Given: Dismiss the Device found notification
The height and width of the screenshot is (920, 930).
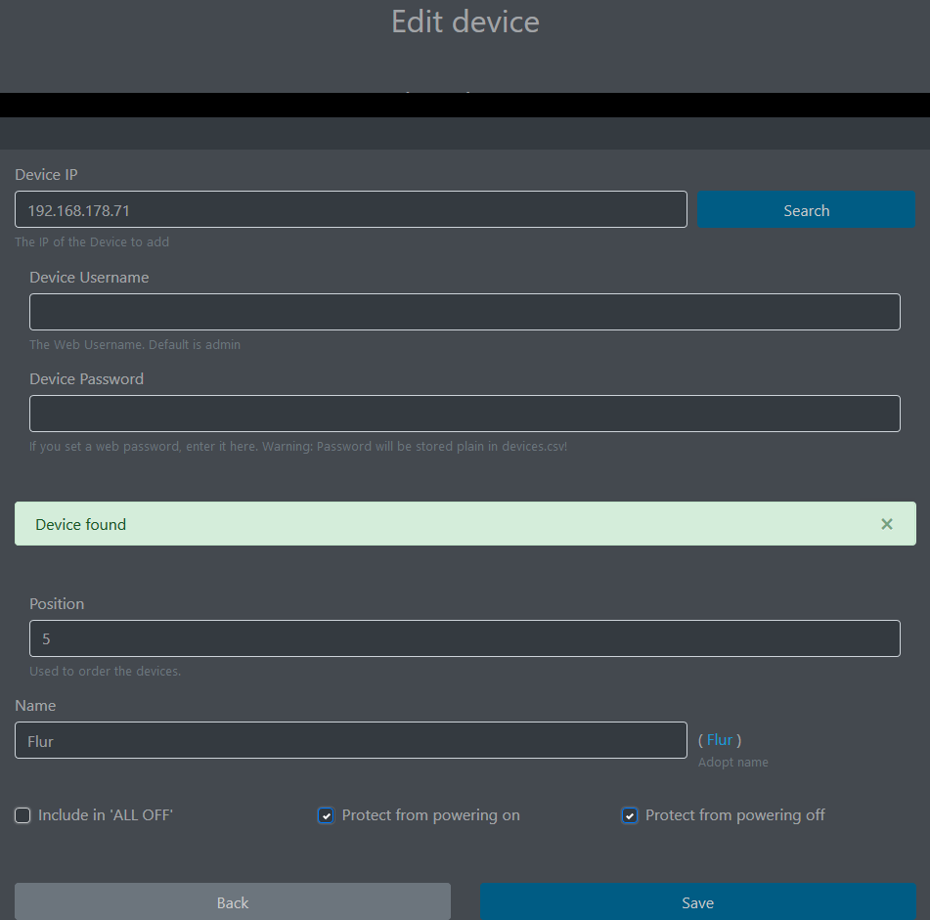Looking at the screenshot, I should (887, 524).
